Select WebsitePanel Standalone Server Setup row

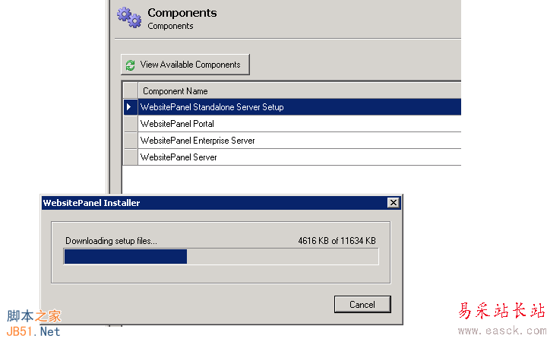(212, 107)
